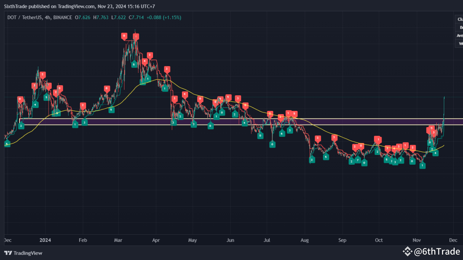This screenshot has height=260, width=463.
Task: Expand the BINANCE exchange selector
Action: (x=62, y=17)
